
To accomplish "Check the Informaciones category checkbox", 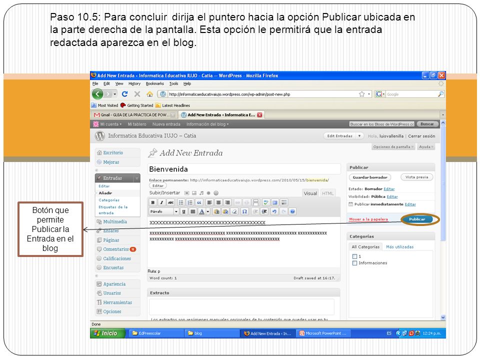I will [355, 263].
